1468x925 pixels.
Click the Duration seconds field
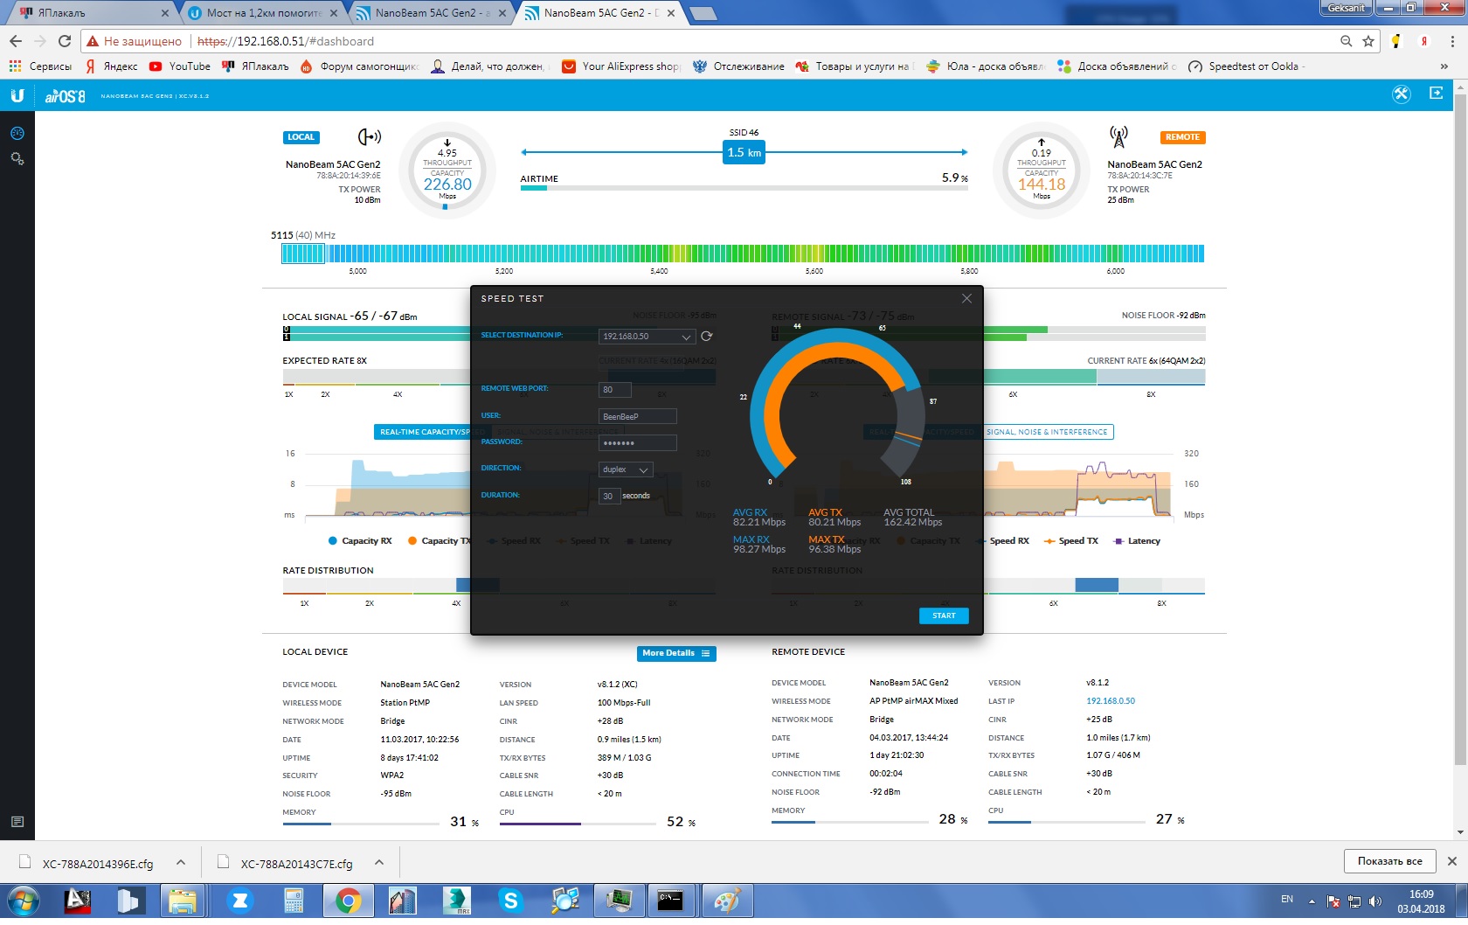click(x=609, y=496)
